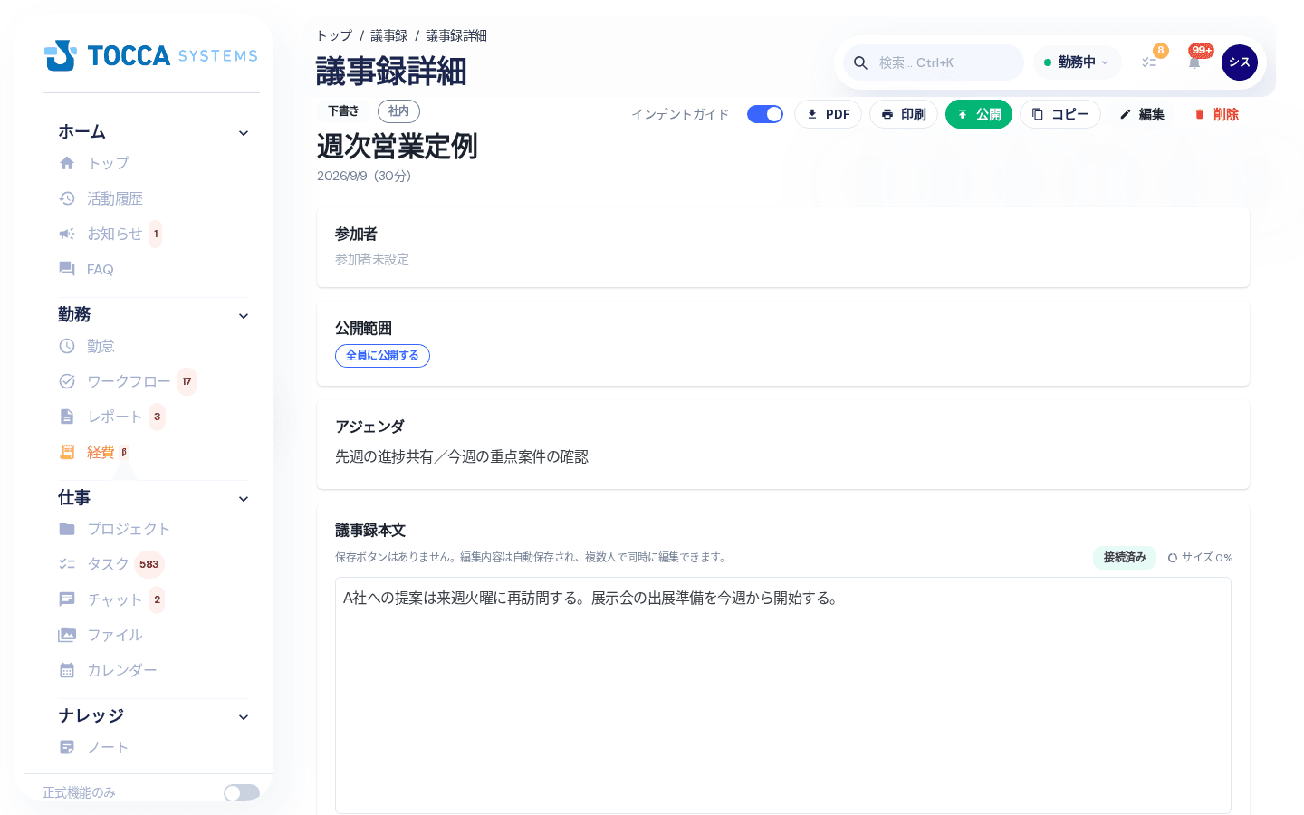Download the minutes as PDF
1304x815 pixels.
828,114
